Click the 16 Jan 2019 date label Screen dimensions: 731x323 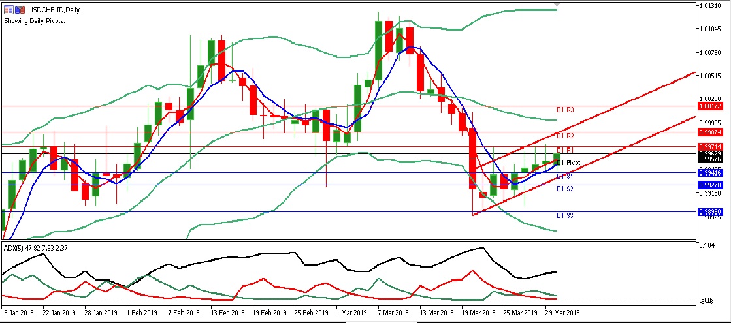click(18, 312)
